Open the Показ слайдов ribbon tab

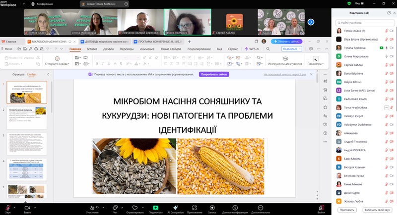[171, 49]
